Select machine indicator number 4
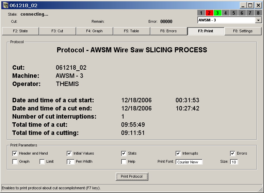 [226, 13]
